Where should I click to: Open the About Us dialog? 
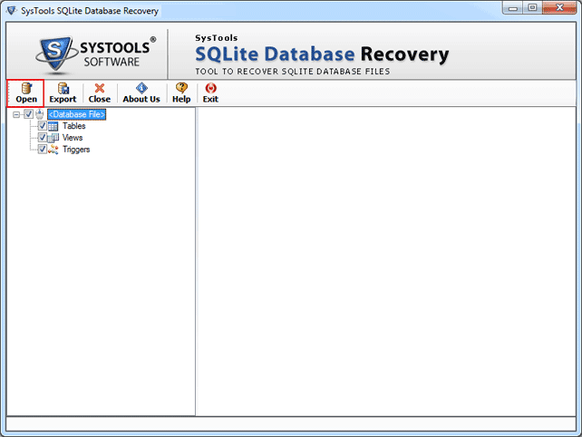pos(141,93)
